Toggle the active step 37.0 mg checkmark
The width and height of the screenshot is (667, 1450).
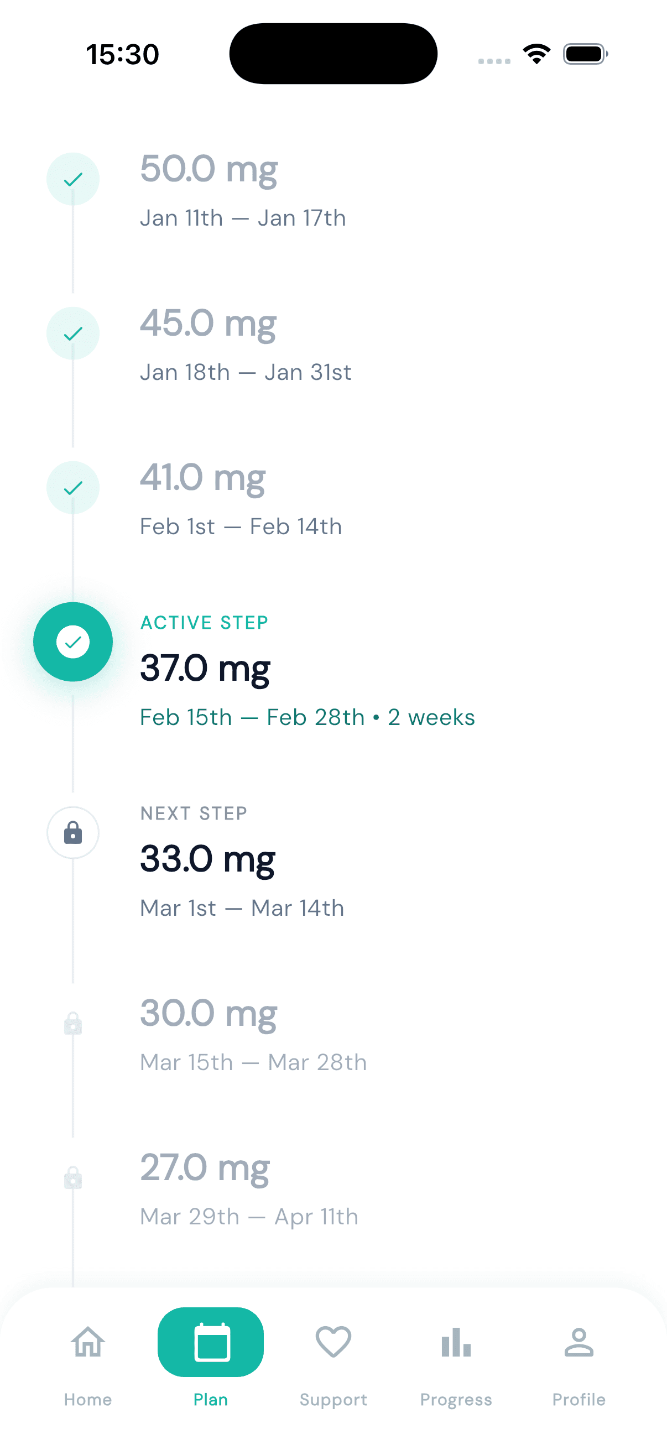(x=73, y=641)
